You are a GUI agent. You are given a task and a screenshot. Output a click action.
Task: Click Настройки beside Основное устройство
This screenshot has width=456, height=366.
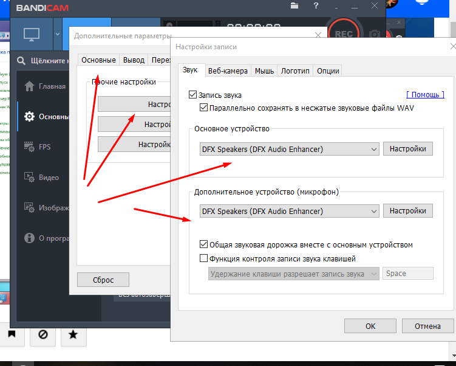click(x=407, y=149)
